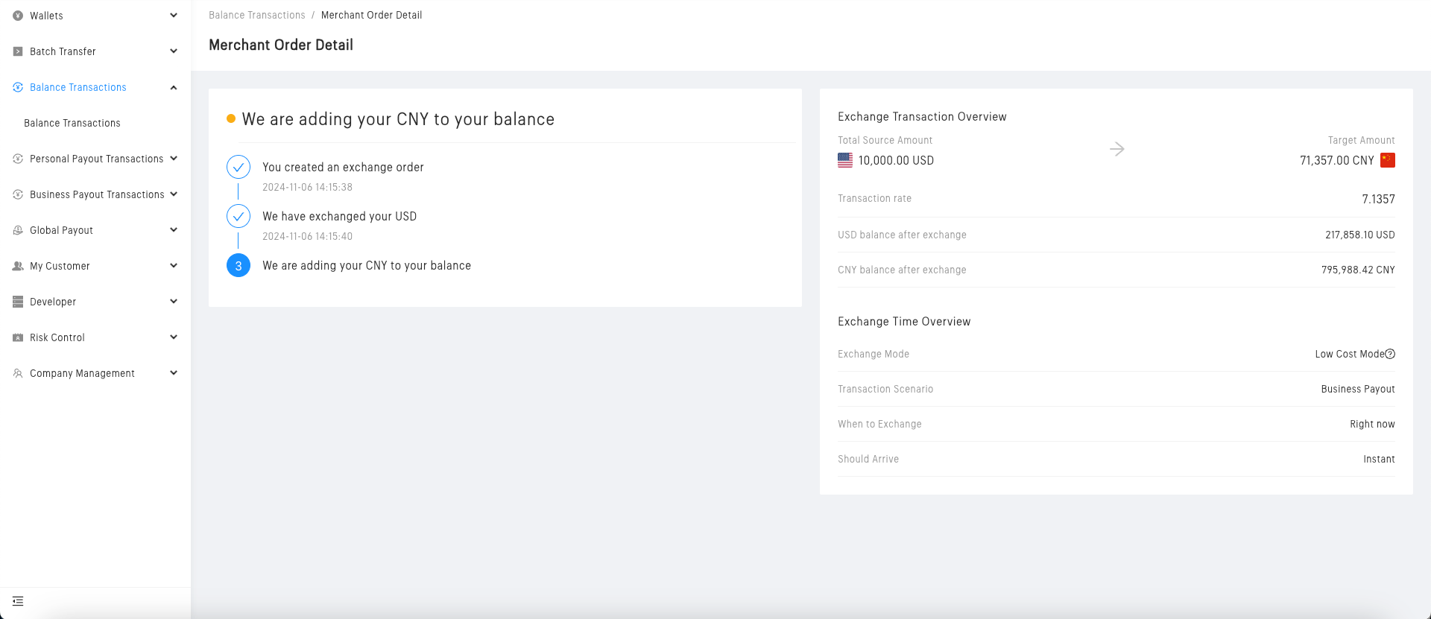1431x619 pixels.
Task: Expand the Personal Payout Transactions chevron
Action: click(174, 159)
